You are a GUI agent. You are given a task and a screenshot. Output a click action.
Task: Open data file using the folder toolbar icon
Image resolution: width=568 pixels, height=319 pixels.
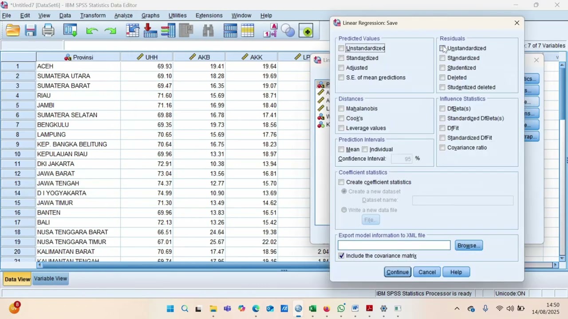pyautogui.click(x=13, y=31)
